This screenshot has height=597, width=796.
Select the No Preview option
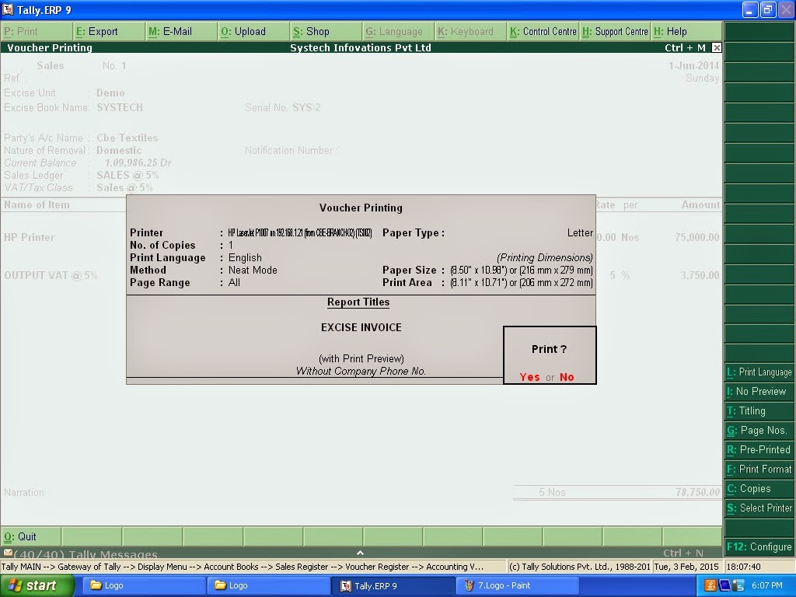(759, 392)
